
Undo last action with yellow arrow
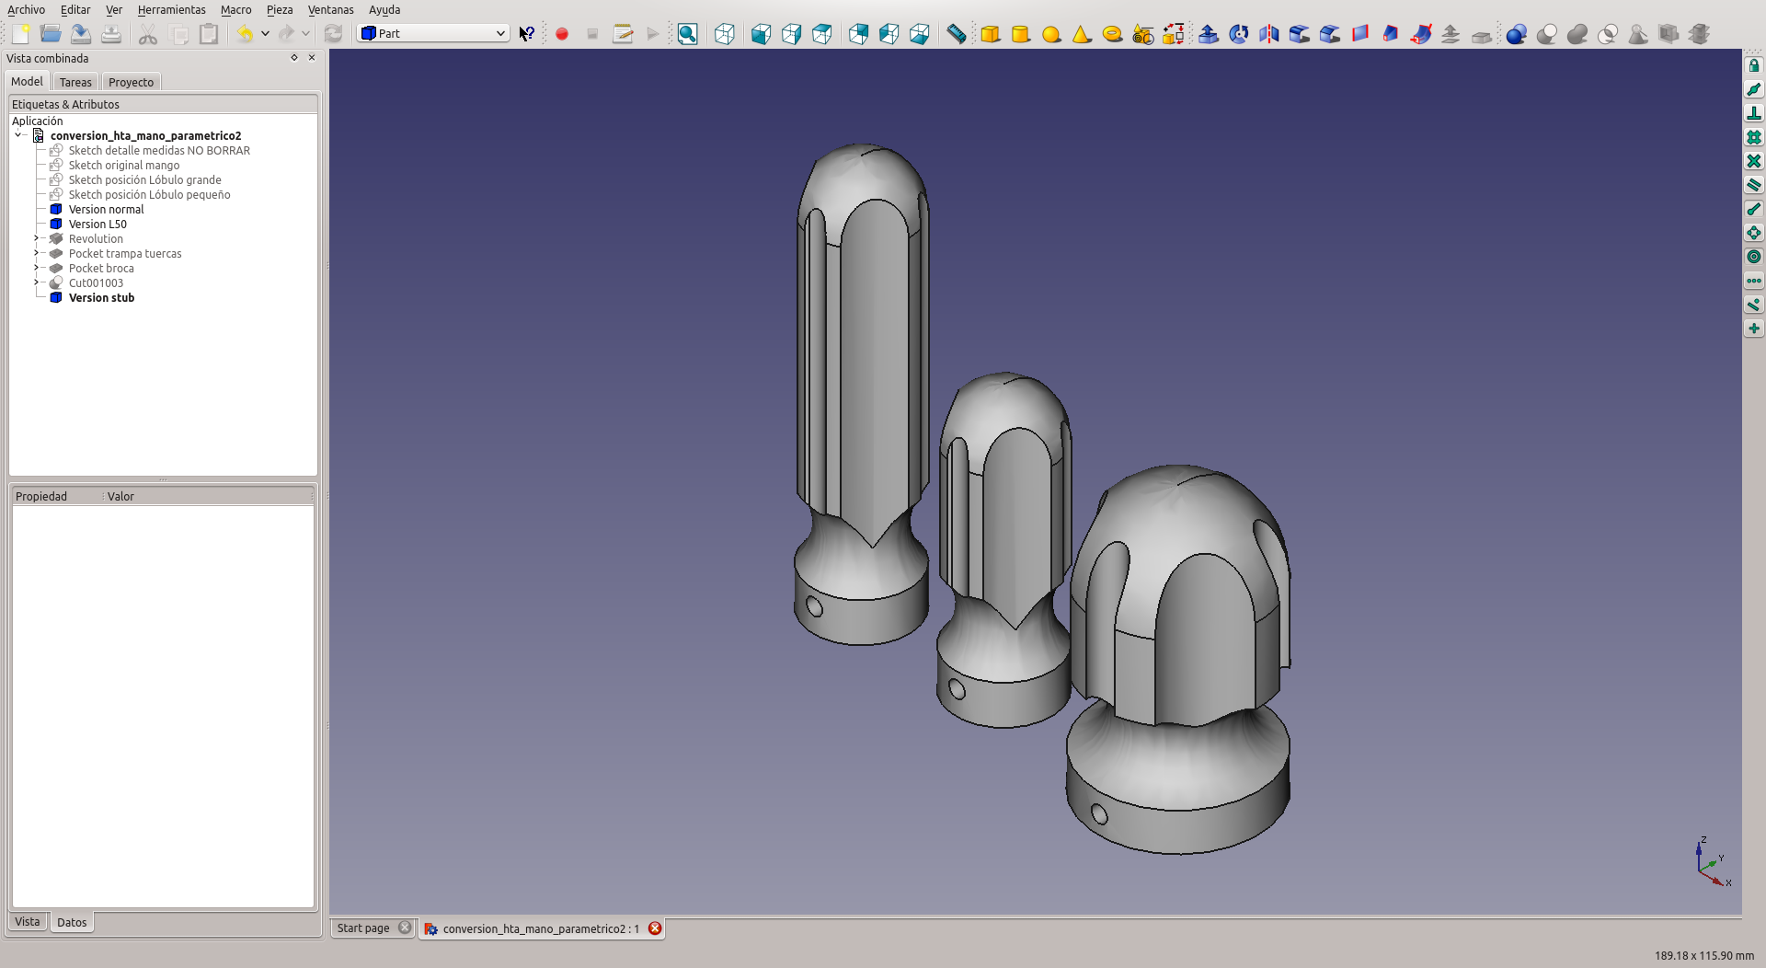pyautogui.click(x=245, y=34)
